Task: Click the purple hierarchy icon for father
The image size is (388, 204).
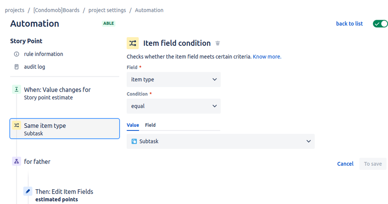Action: tap(17, 161)
